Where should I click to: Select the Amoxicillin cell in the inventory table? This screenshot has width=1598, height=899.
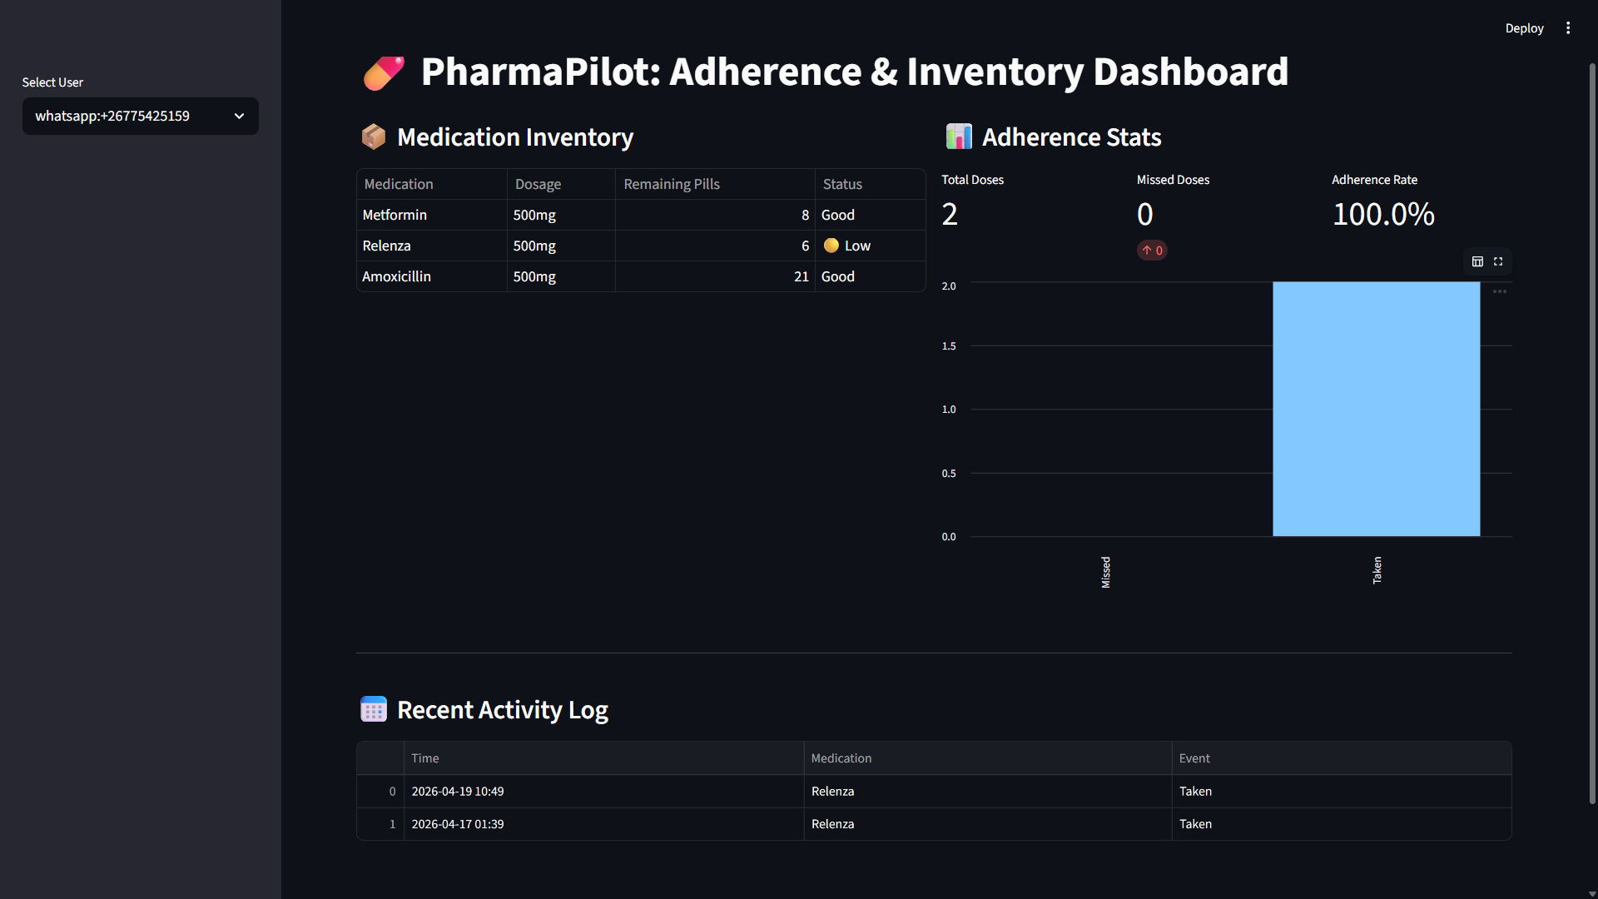(x=397, y=276)
